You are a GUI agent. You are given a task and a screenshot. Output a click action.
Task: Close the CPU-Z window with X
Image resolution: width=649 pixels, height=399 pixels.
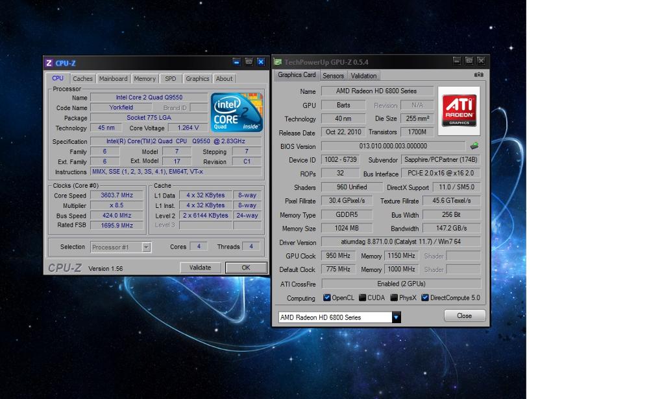point(261,62)
